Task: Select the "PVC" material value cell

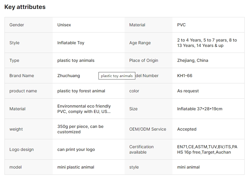Action: tap(181, 25)
